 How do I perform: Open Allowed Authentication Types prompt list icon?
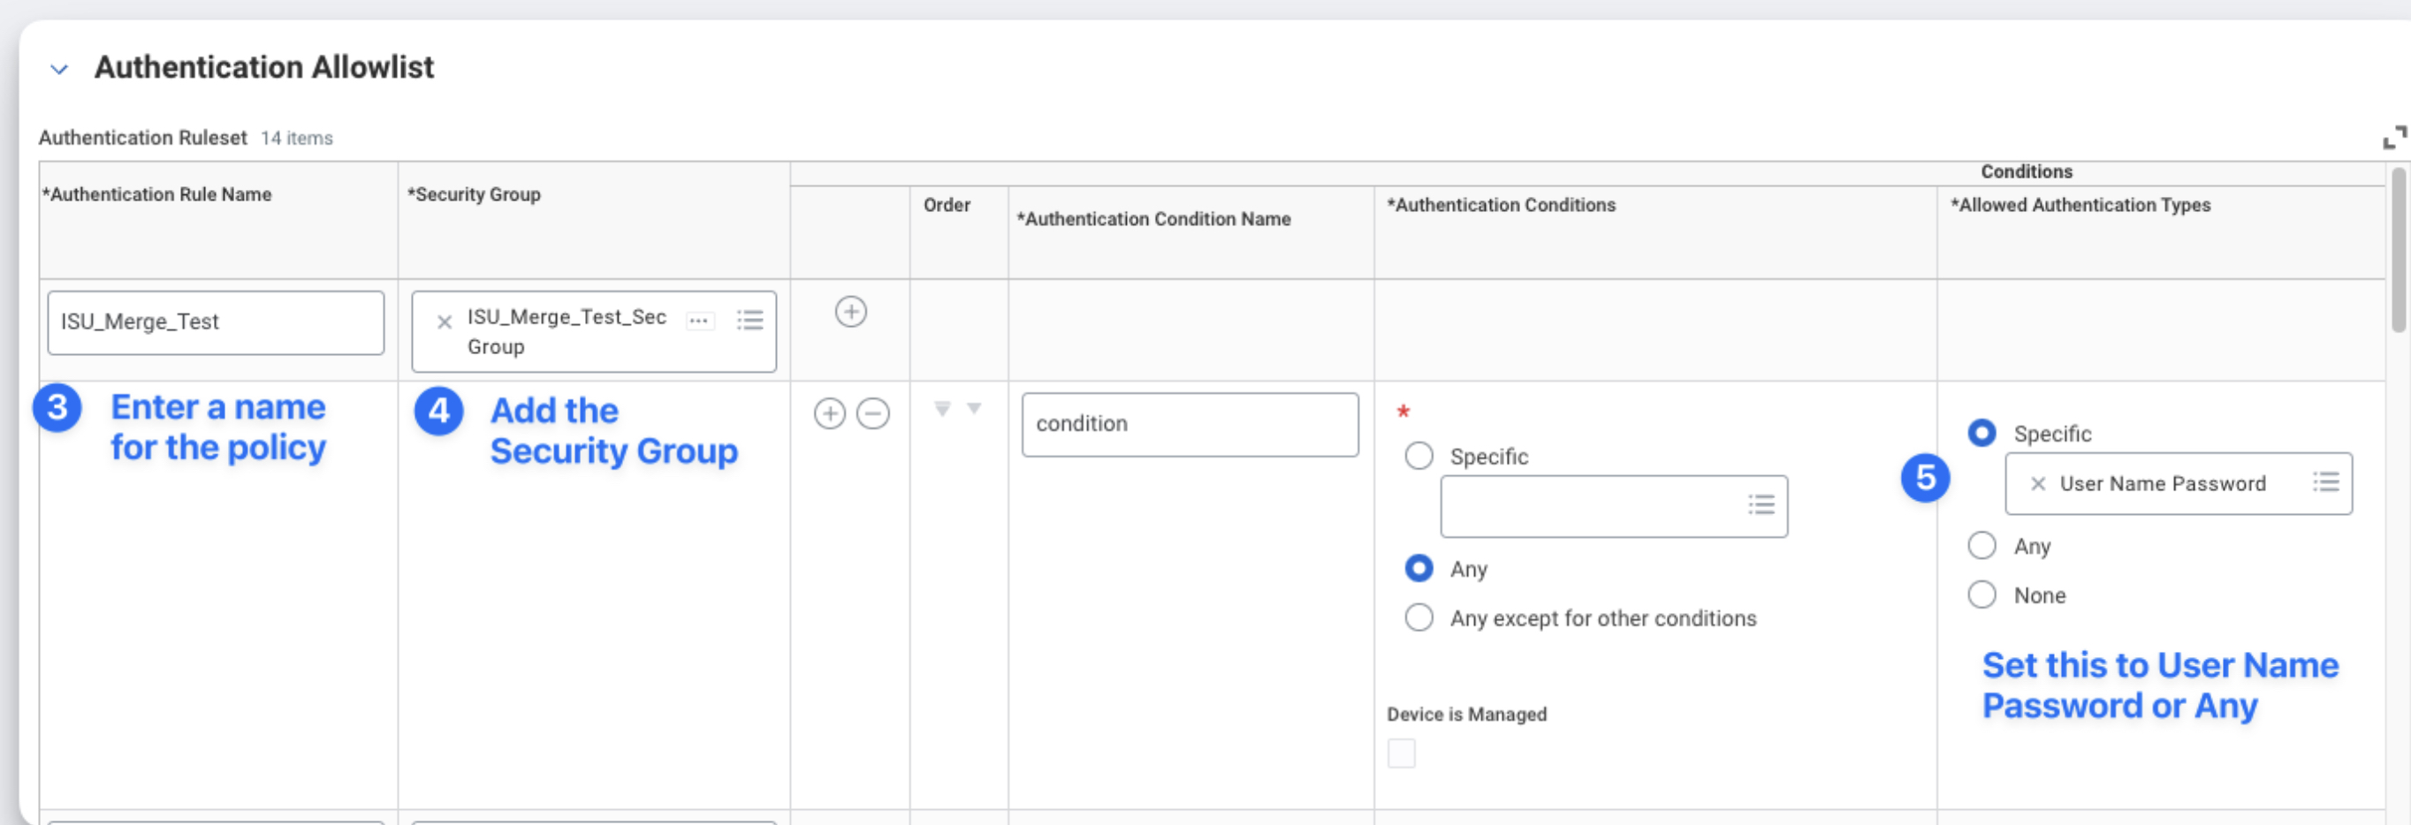2326,482
